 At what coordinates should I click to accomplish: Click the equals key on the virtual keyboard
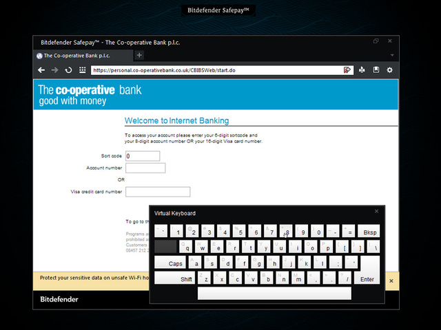[349, 231]
